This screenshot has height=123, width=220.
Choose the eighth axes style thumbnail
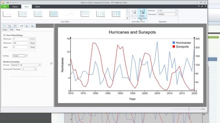pyautogui.click(x=116, y=14)
